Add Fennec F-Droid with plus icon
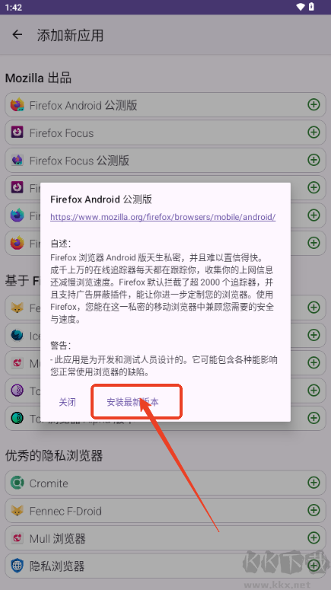331x590 pixels. coord(313,510)
